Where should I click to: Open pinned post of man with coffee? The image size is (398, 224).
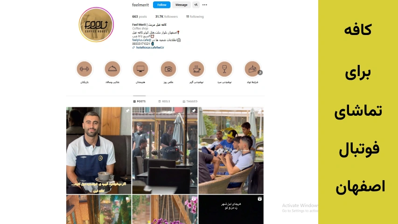tap(99, 150)
